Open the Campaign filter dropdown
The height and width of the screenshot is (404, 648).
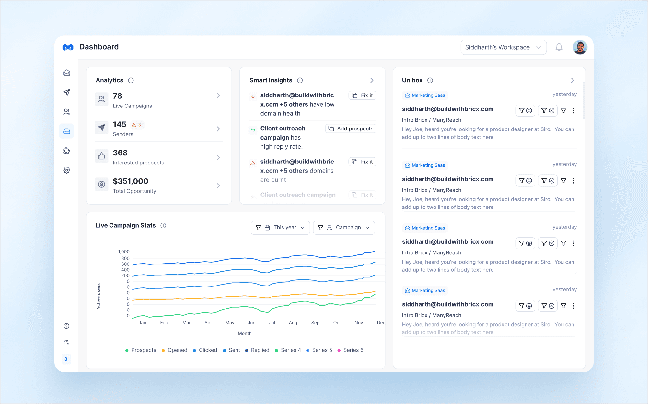(344, 228)
